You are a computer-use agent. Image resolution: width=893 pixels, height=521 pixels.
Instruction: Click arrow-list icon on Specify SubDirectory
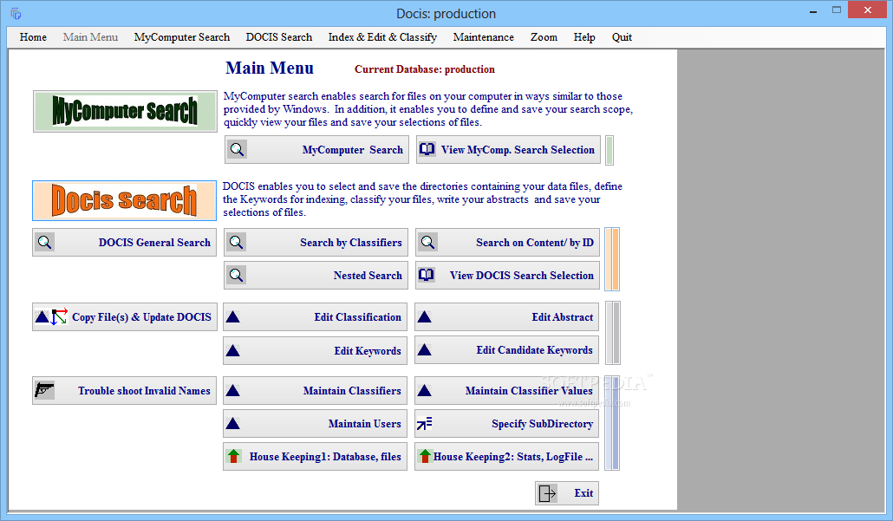click(x=425, y=424)
